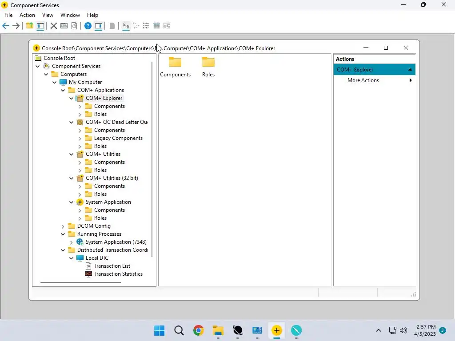
Task: Select Transaction Statistics tree item
Action: point(118,274)
